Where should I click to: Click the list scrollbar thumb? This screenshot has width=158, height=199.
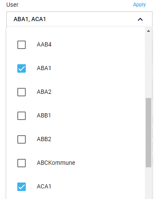148,133
